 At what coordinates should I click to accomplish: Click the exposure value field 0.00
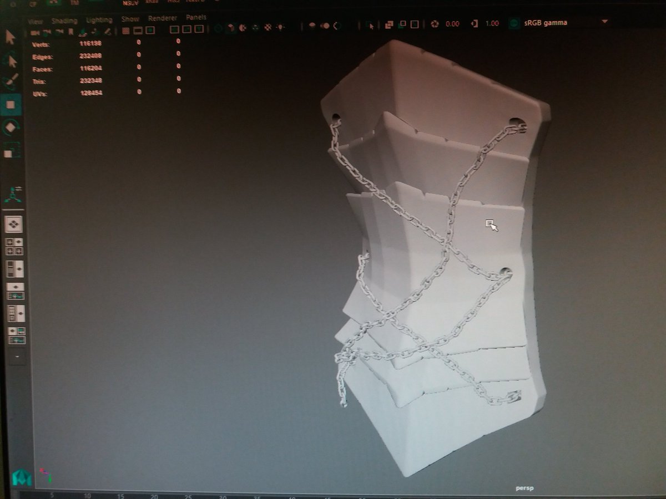[452, 24]
